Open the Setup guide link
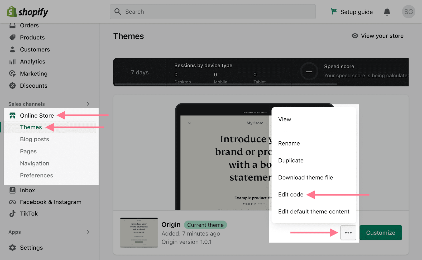 point(352,12)
